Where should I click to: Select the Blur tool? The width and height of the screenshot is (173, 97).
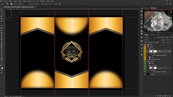coord(2,42)
